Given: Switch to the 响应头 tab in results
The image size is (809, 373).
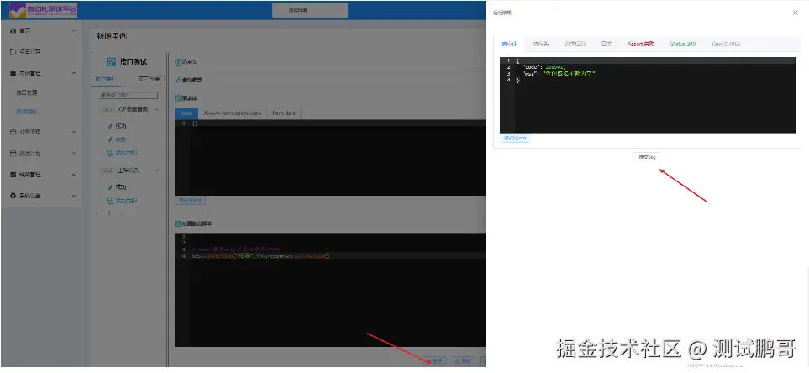Looking at the screenshot, I should click(x=540, y=44).
